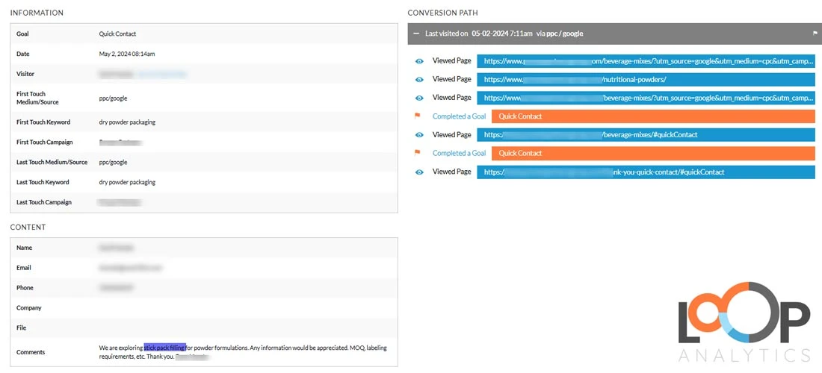This screenshot has width=822, height=373.
Task: Click eye icon beside thank-you-quick-contact page
Action: pos(419,172)
